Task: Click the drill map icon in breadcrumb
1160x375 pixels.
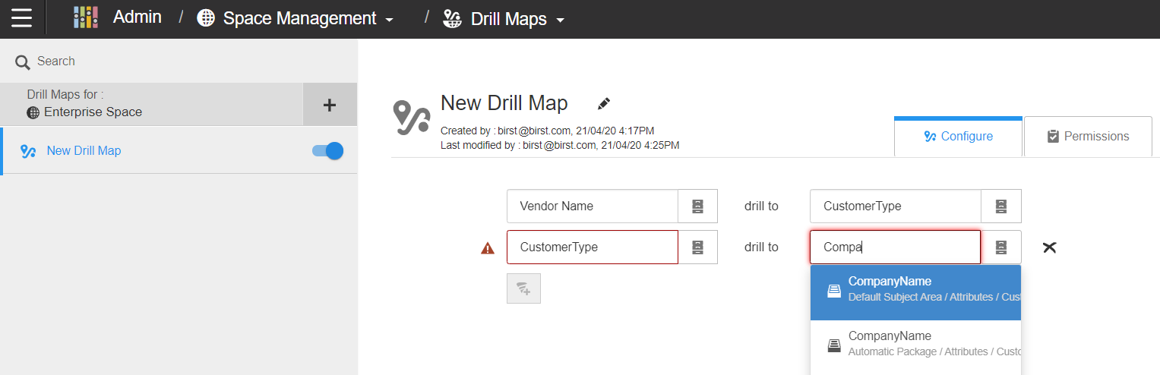Action: (452, 19)
